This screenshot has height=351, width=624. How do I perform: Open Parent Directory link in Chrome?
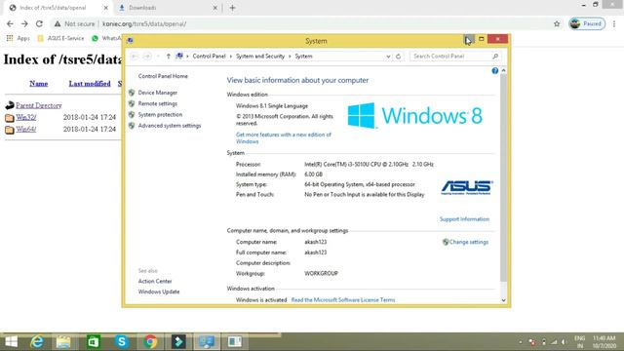(39, 105)
